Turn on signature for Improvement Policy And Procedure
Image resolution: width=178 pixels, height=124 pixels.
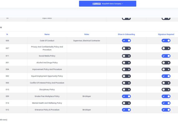pyautogui.click(x=166, y=69)
